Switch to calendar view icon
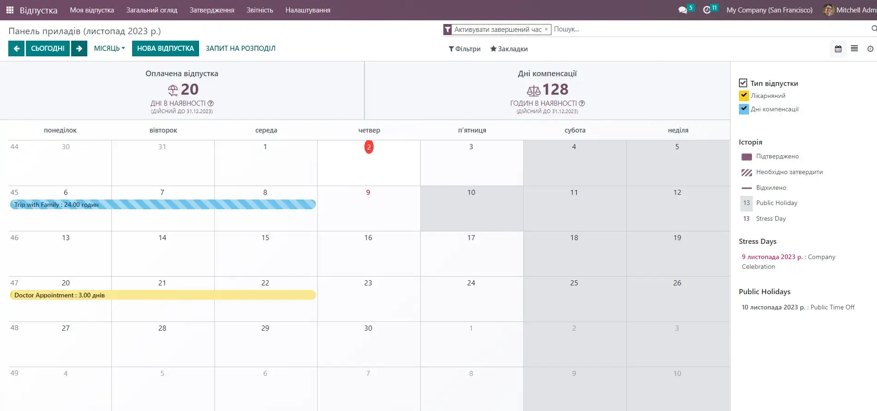877x411 pixels. [x=838, y=49]
